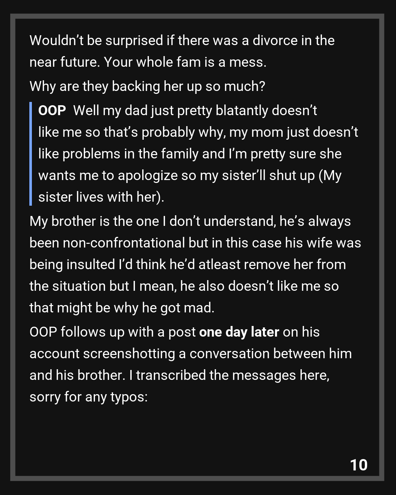Click the page number 10
This screenshot has width=396, height=495.
359,465
